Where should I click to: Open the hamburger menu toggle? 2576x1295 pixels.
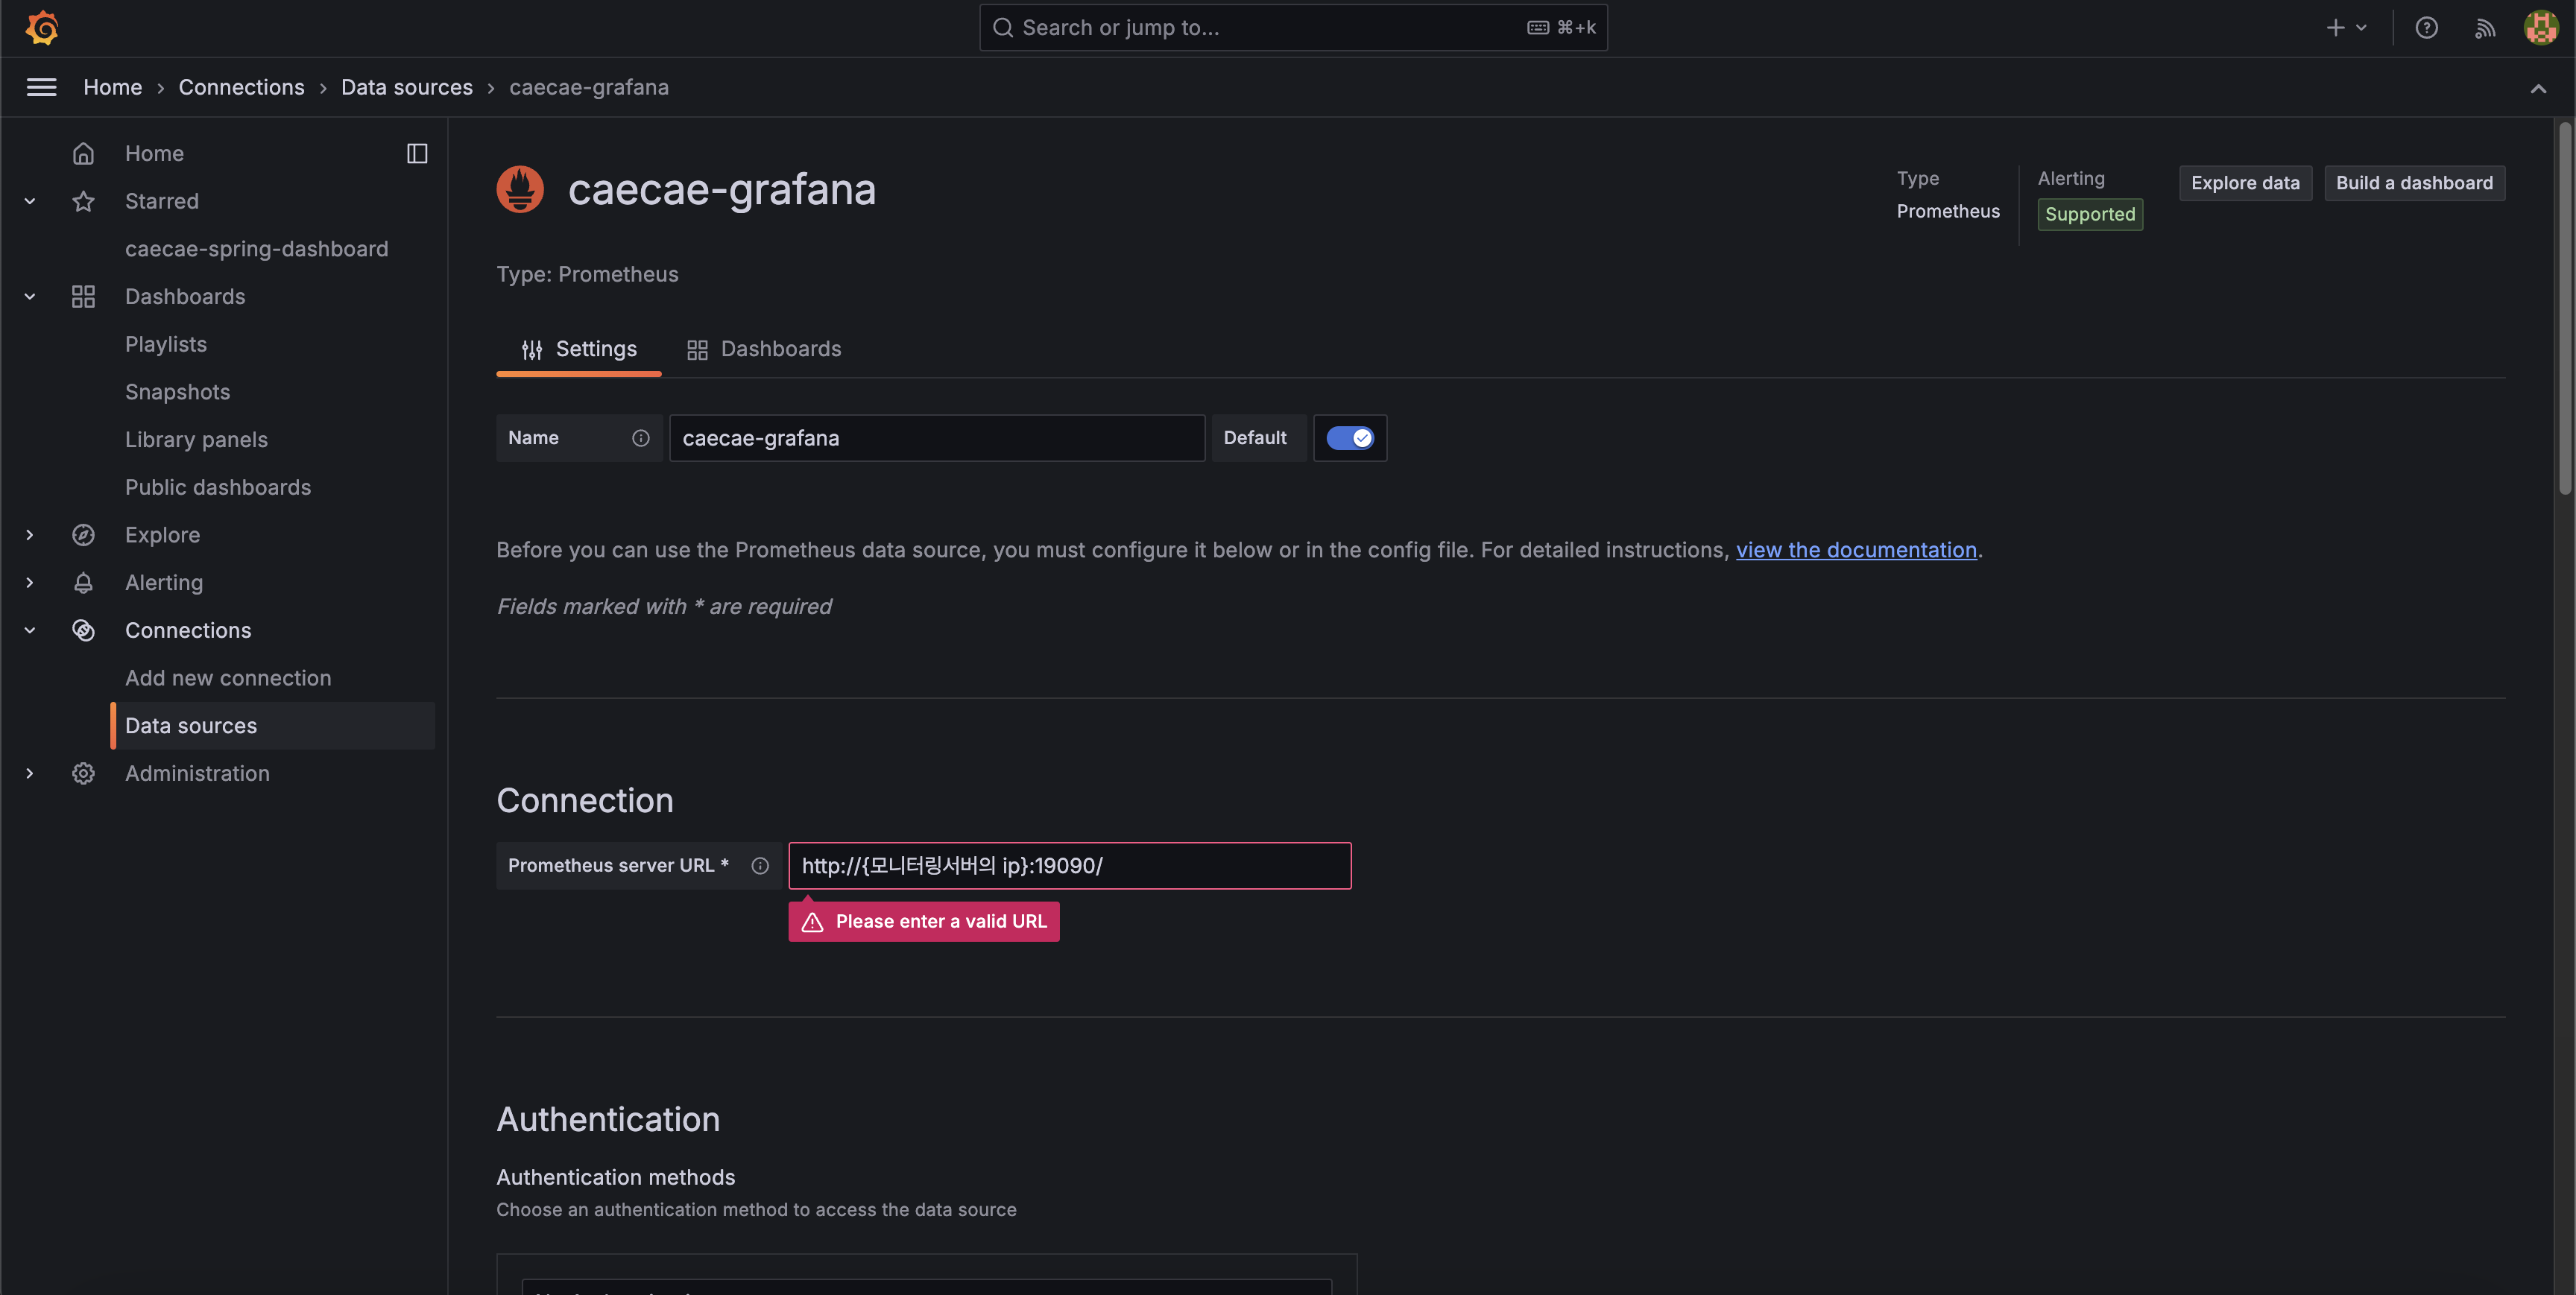coord(41,87)
